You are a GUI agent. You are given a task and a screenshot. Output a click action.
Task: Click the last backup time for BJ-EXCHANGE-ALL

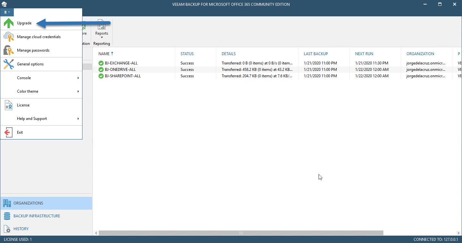tap(321, 63)
